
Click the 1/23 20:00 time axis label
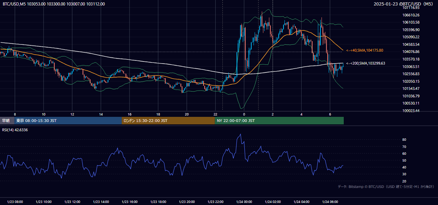(187, 202)
